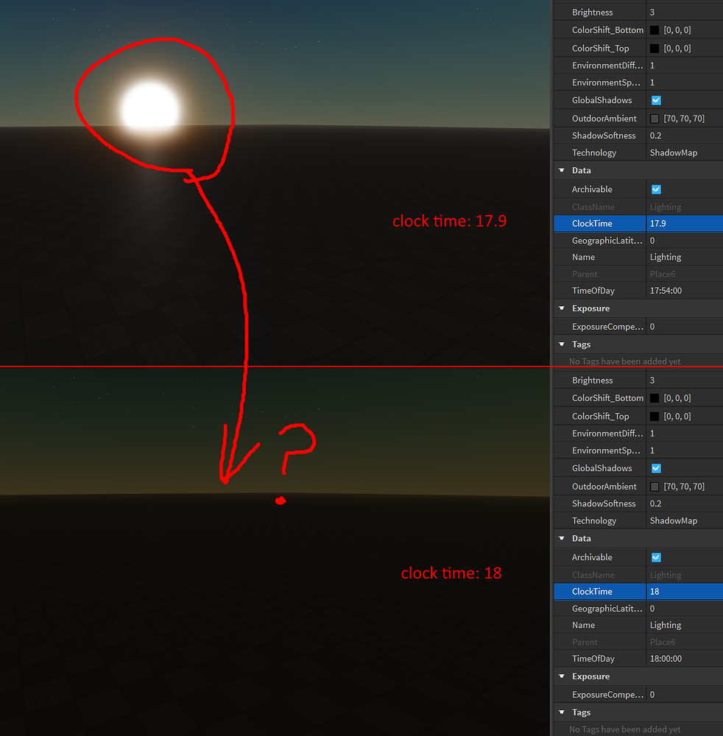
Task: Collapse the Tags section in the bottom panel
Action: [562, 712]
